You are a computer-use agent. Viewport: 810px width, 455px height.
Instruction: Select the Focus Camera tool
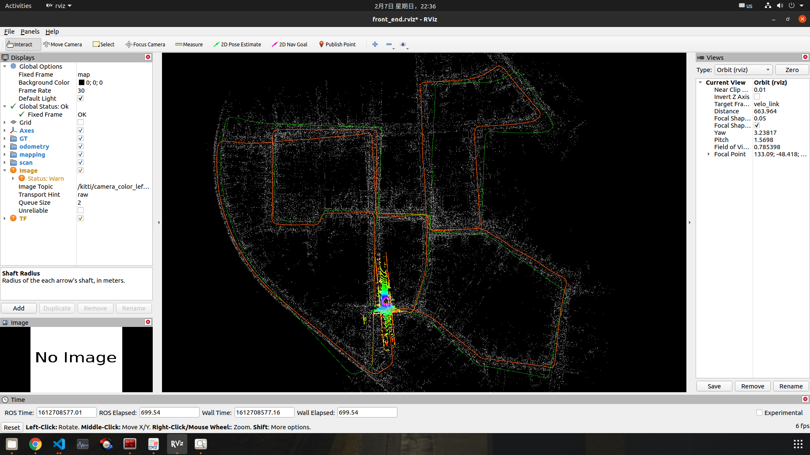tap(145, 44)
